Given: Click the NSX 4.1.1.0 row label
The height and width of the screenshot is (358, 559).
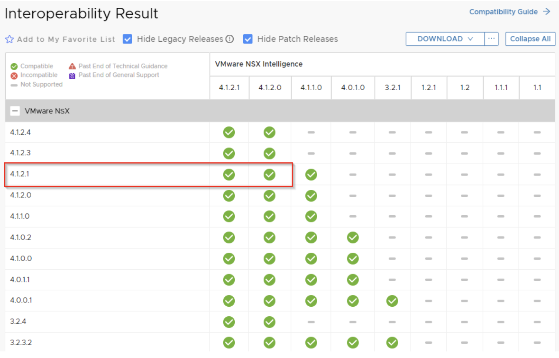Looking at the screenshot, I should point(20,216).
